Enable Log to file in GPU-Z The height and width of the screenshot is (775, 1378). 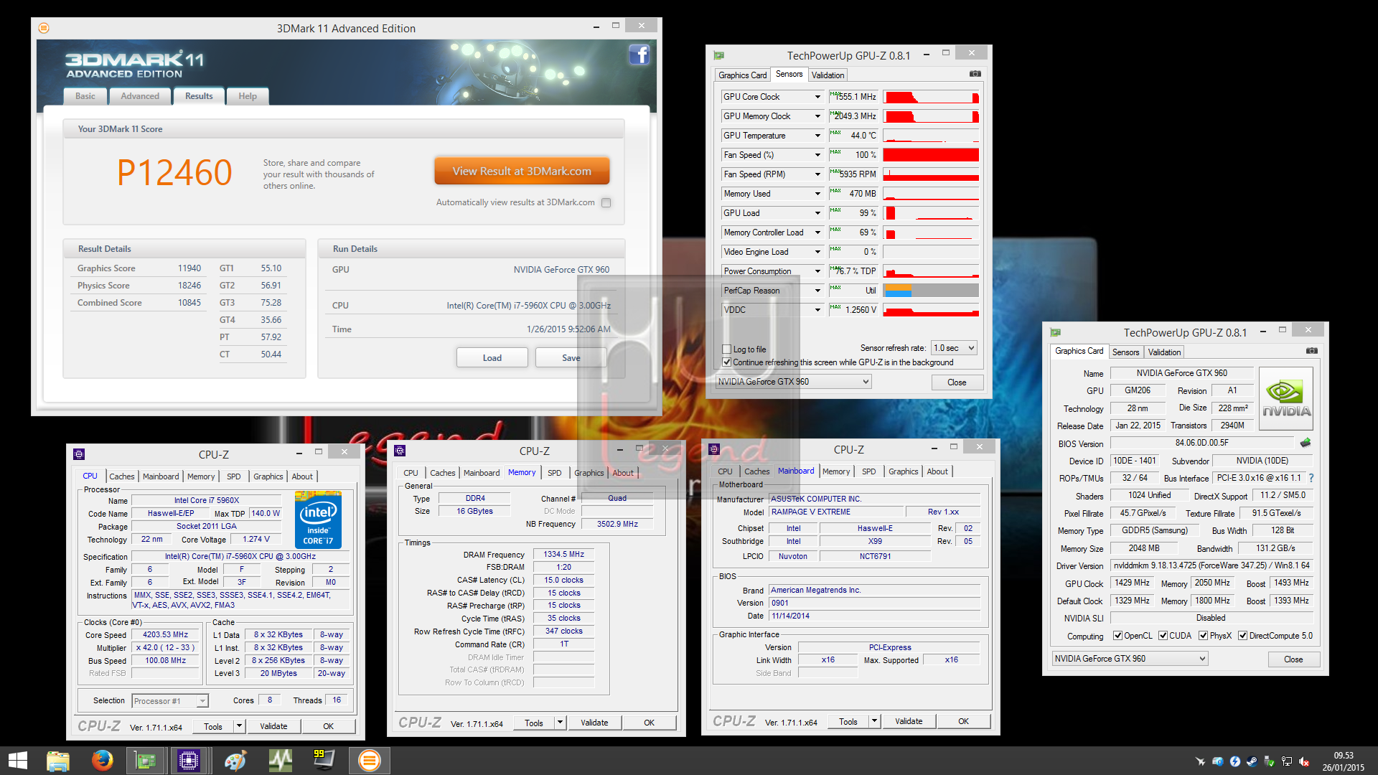pyautogui.click(x=727, y=349)
